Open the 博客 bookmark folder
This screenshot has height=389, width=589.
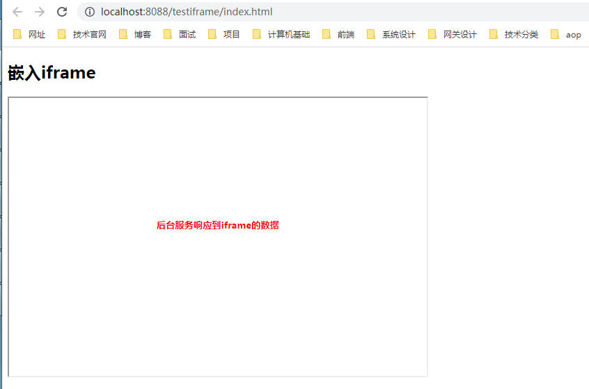point(135,35)
